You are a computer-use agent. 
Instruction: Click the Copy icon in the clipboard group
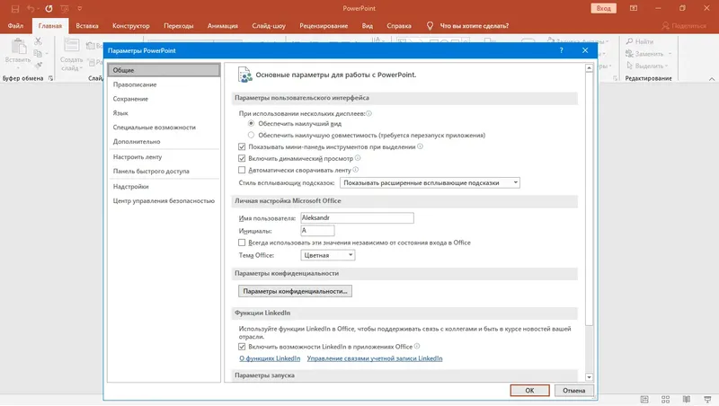[x=38, y=53]
